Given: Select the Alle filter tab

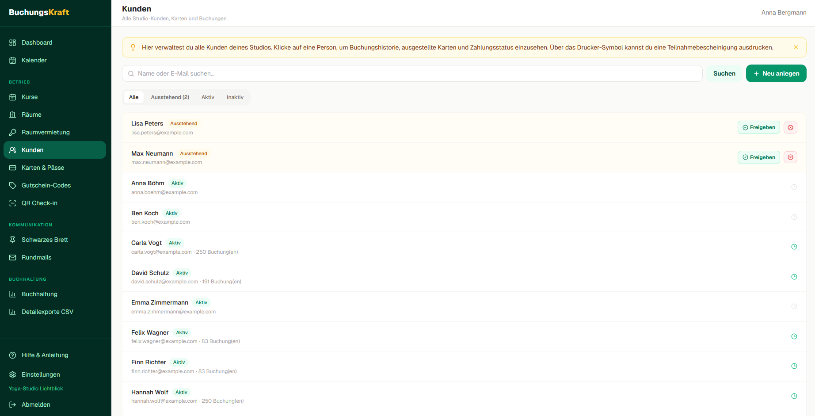Looking at the screenshot, I should pyautogui.click(x=133, y=97).
